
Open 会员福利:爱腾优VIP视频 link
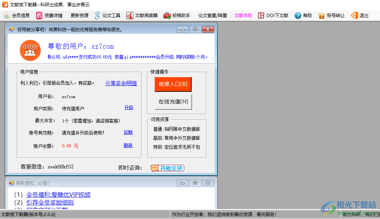click(x=58, y=194)
